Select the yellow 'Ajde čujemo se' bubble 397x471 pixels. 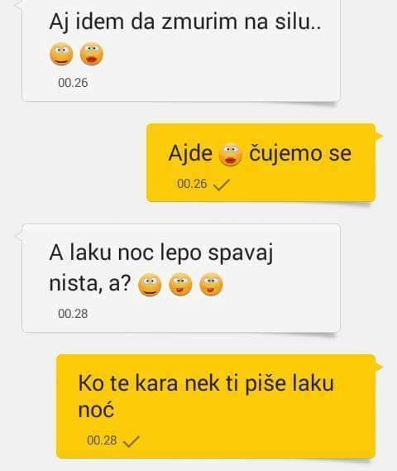(x=261, y=162)
